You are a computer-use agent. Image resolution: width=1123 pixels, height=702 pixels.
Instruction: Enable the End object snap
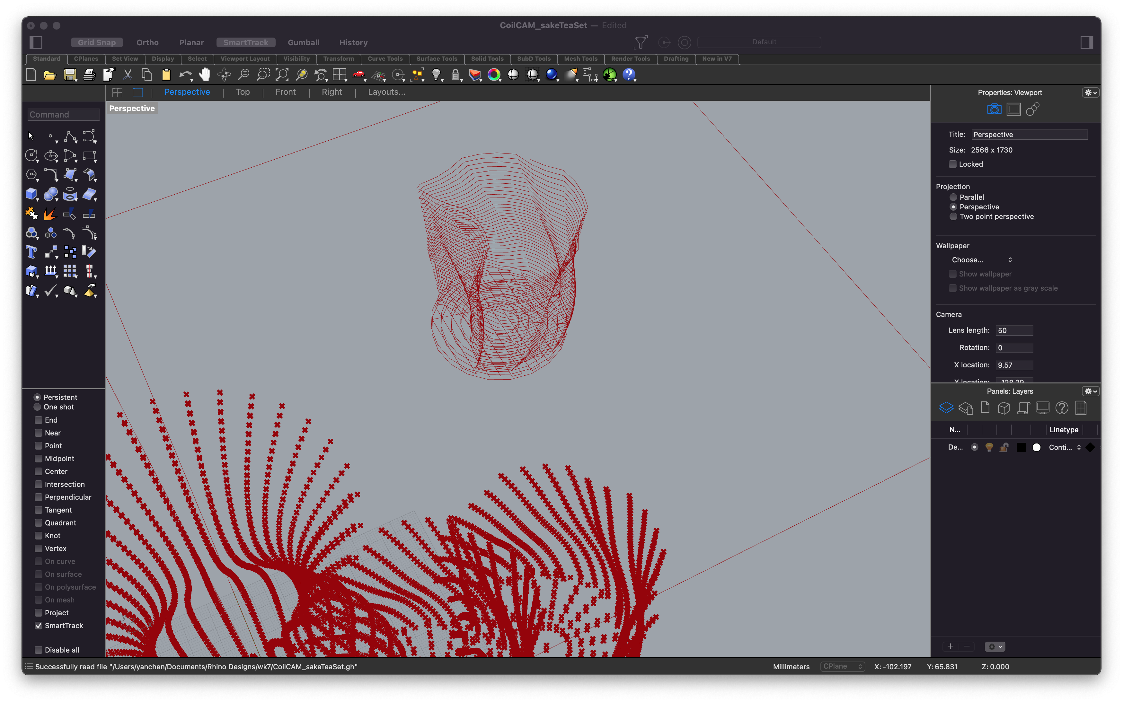(x=39, y=420)
